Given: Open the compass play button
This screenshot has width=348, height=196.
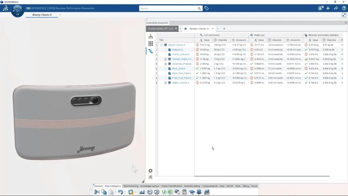Looking at the screenshot, I should pos(18,11).
